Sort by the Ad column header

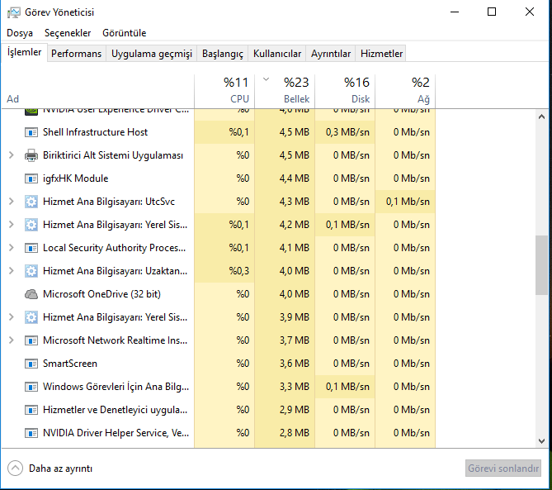[x=97, y=91]
